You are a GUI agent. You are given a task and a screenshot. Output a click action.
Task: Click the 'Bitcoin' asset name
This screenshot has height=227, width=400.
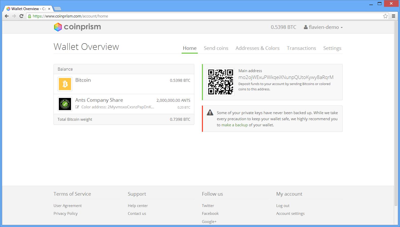[83, 80]
